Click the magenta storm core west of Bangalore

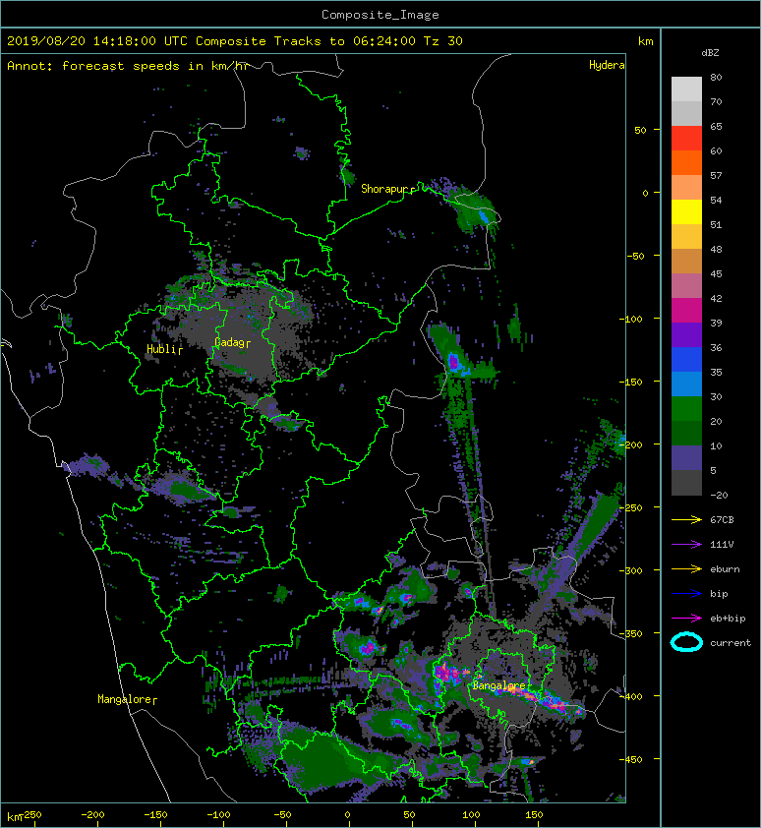coord(445,674)
